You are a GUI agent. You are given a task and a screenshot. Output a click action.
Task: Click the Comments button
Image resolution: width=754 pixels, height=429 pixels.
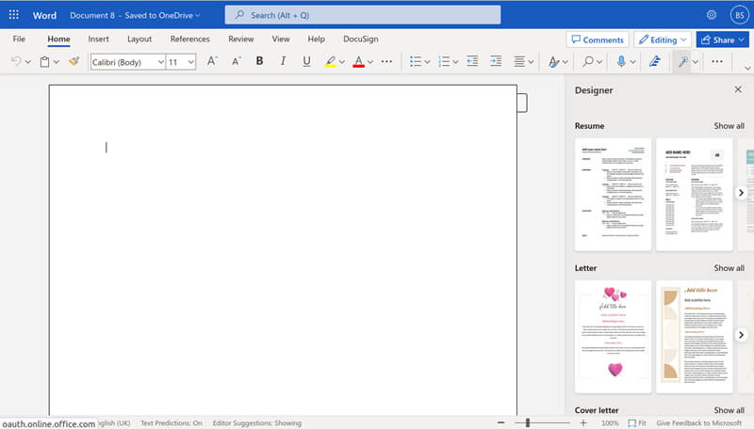pyautogui.click(x=598, y=40)
